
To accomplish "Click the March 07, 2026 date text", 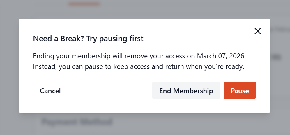I will tap(223, 55).
